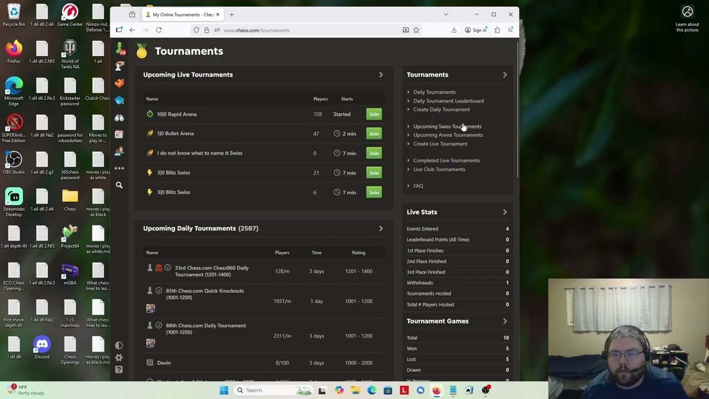
Task: Open the Firefox application hamburger menu
Action: click(x=510, y=30)
